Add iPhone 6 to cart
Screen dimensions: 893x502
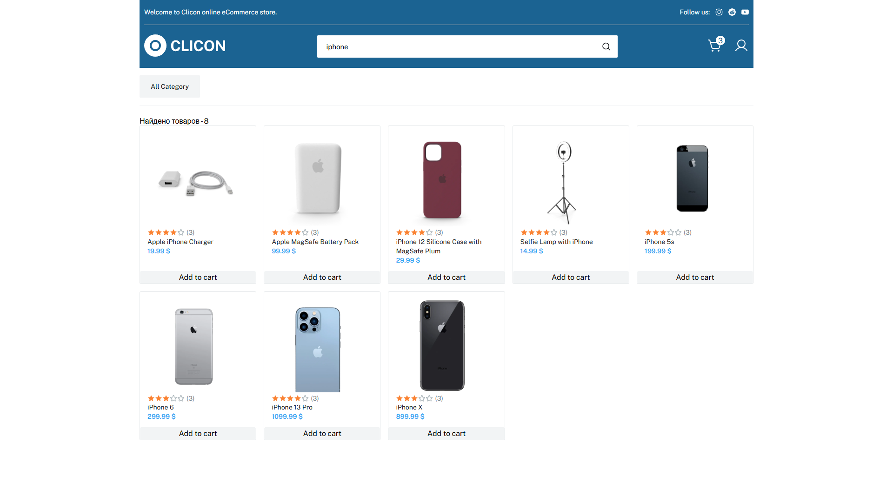click(198, 433)
